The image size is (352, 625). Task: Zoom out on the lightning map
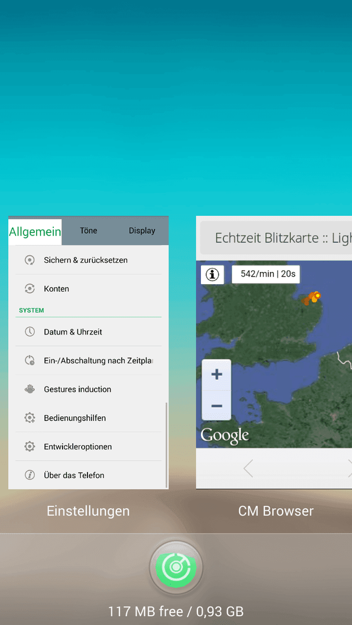(217, 405)
